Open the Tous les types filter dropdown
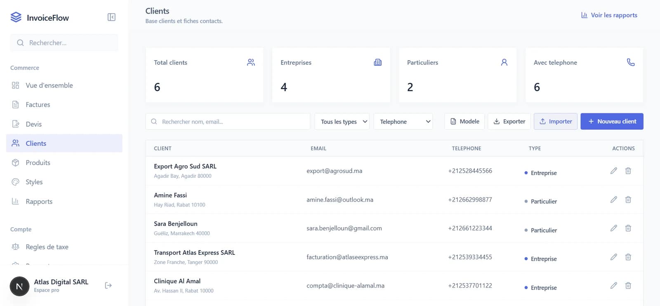660x306 pixels. [342, 122]
